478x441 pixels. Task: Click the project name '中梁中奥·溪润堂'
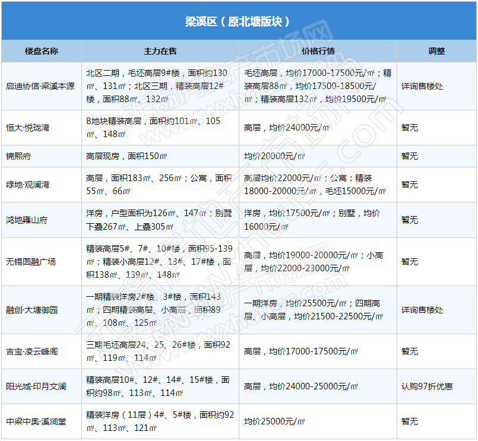36,421
